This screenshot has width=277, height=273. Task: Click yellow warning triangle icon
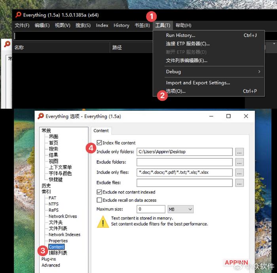[103, 222]
